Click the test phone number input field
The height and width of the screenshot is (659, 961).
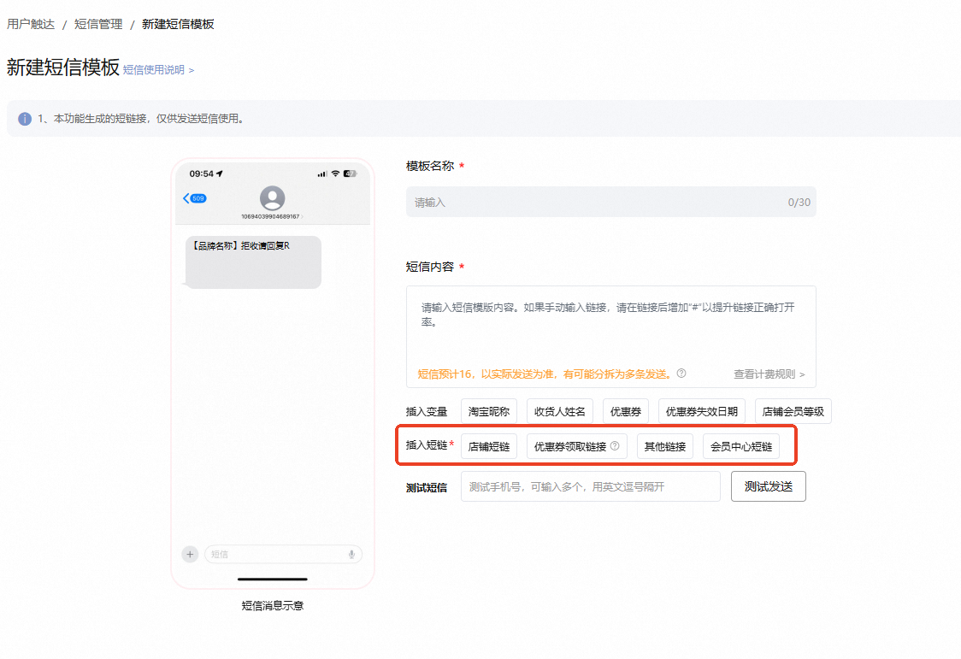point(591,486)
